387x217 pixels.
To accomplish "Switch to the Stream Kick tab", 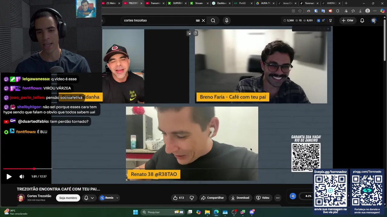I will [198, 3].
